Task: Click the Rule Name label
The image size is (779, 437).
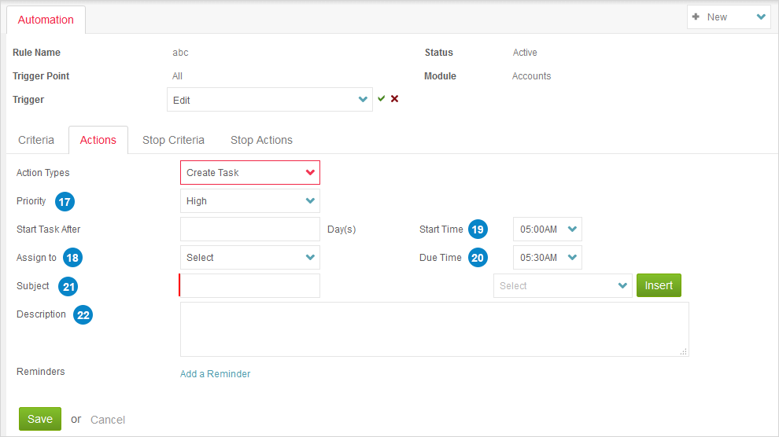Action: (36, 53)
